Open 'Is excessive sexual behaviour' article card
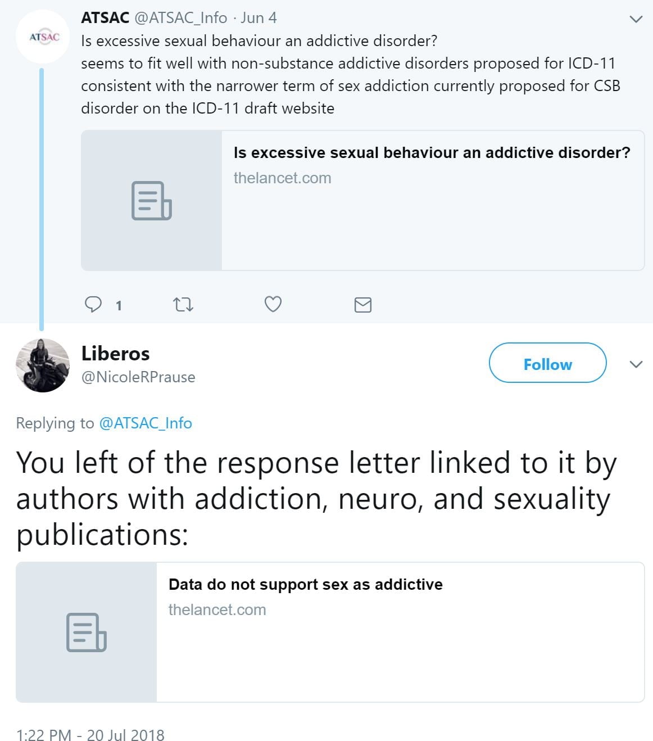This screenshot has width=653, height=741. coord(432,153)
